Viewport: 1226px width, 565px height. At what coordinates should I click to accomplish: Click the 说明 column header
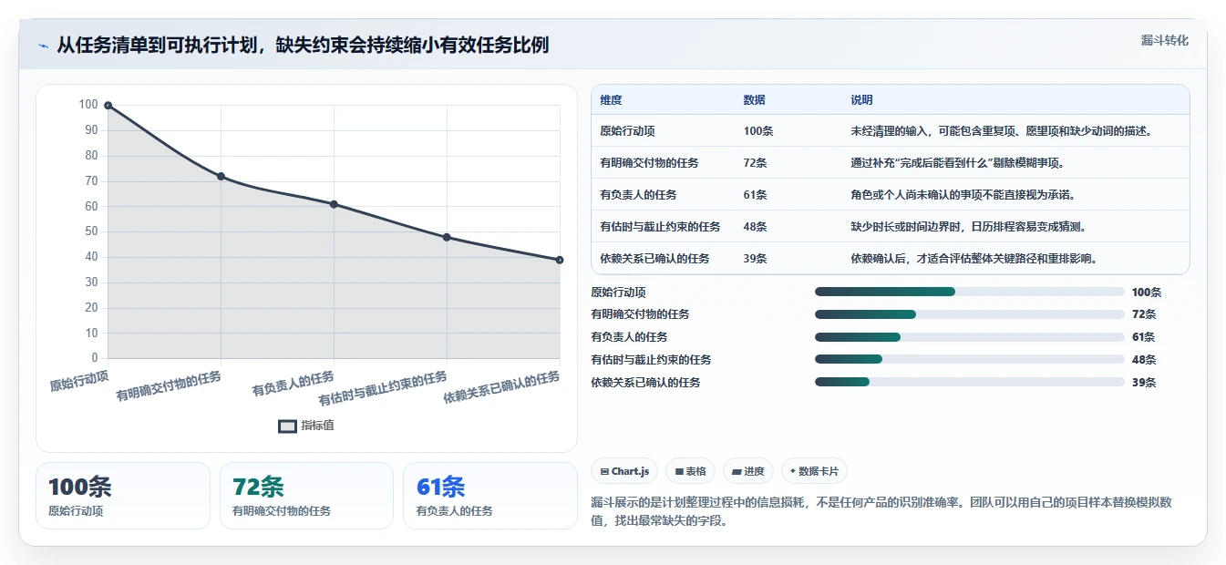click(861, 100)
